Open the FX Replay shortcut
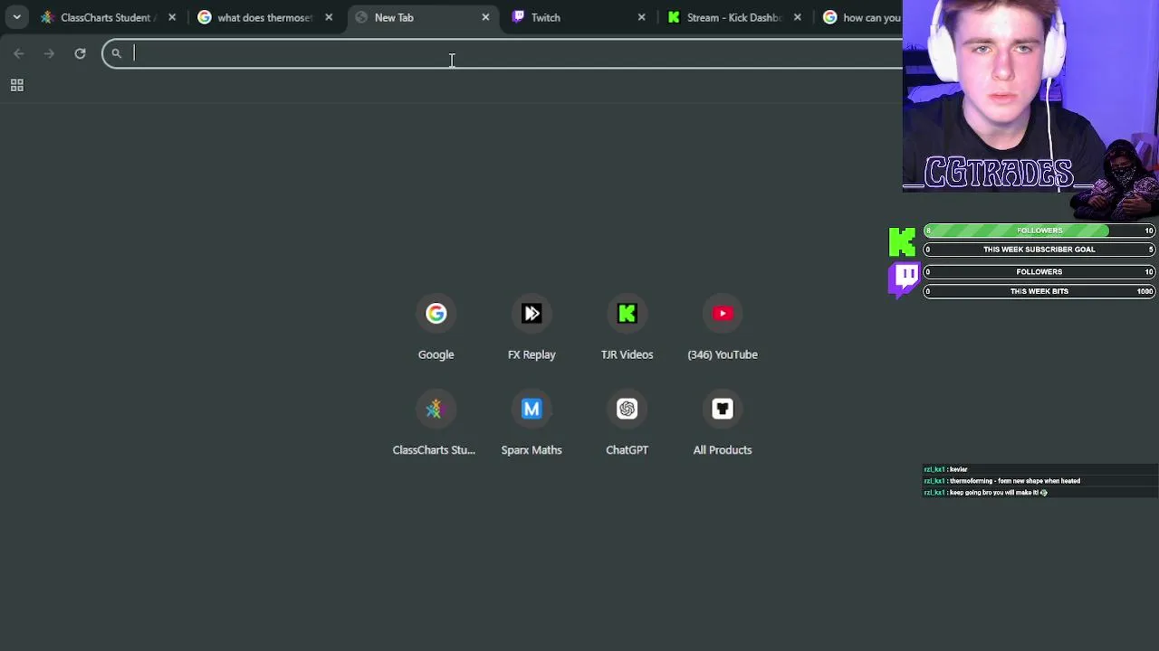The width and height of the screenshot is (1159, 651). [x=532, y=327]
